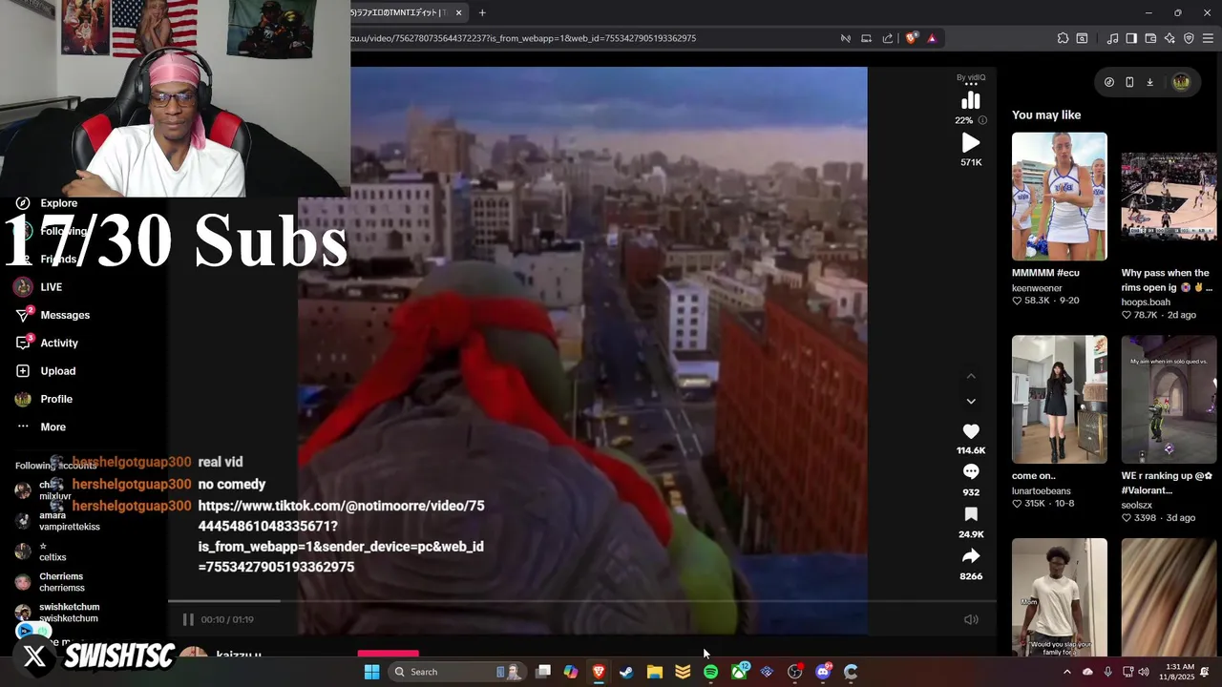The width and height of the screenshot is (1222, 687).
Task: Open vidIQ three-dot options above stats
Action: coord(971,85)
